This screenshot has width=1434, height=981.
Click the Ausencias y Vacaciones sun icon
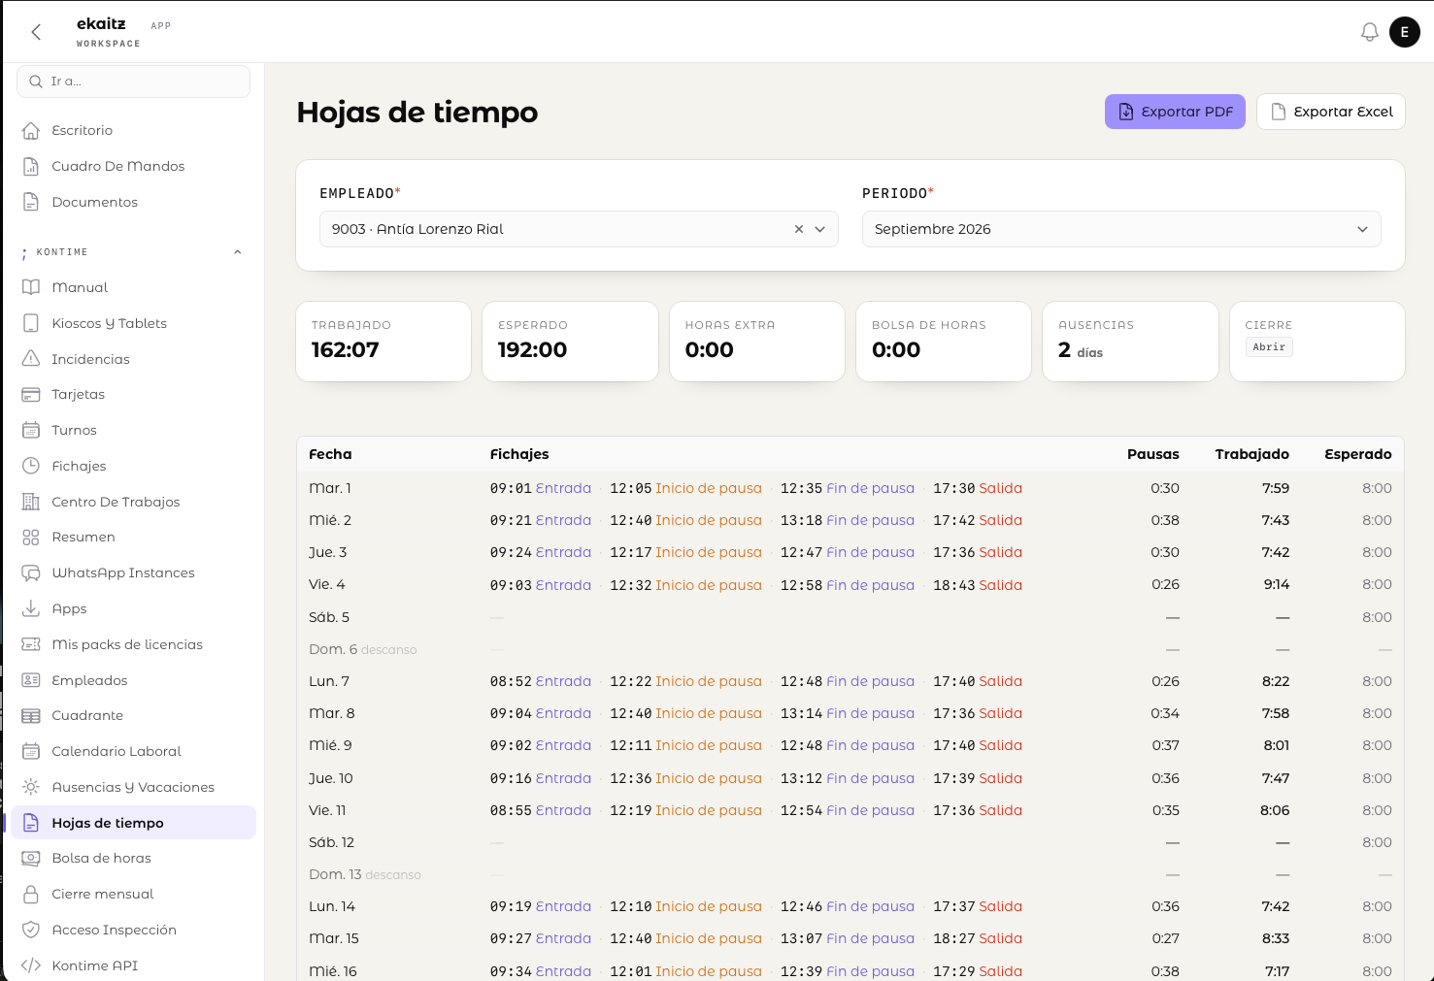click(31, 787)
